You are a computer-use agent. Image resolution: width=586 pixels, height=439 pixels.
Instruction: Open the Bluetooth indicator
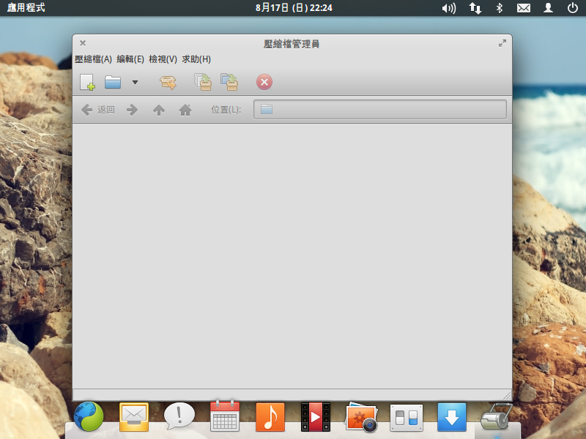pyautogui.click(x=500, y=8)
